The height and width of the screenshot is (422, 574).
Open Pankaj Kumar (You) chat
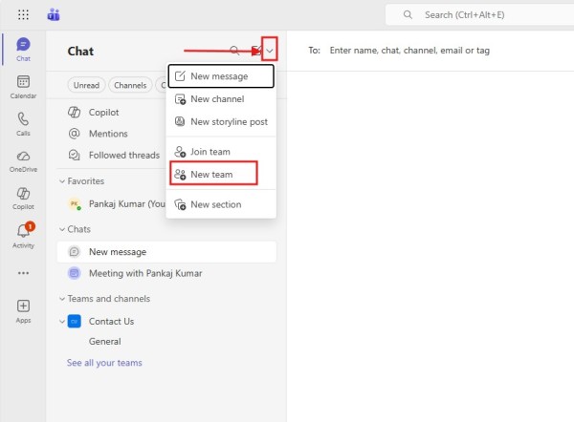pos(112,203)
